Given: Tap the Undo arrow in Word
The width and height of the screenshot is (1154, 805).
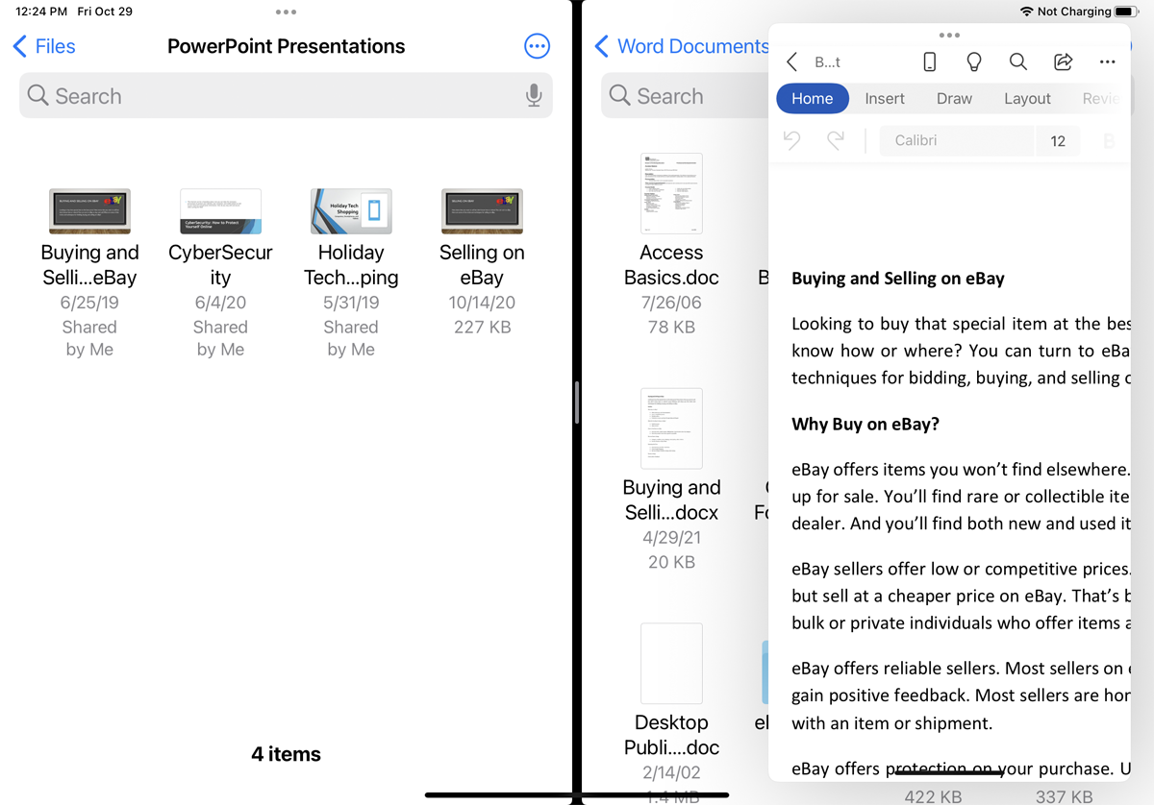Looking at the screenshot, I should [x=791, y=140].
